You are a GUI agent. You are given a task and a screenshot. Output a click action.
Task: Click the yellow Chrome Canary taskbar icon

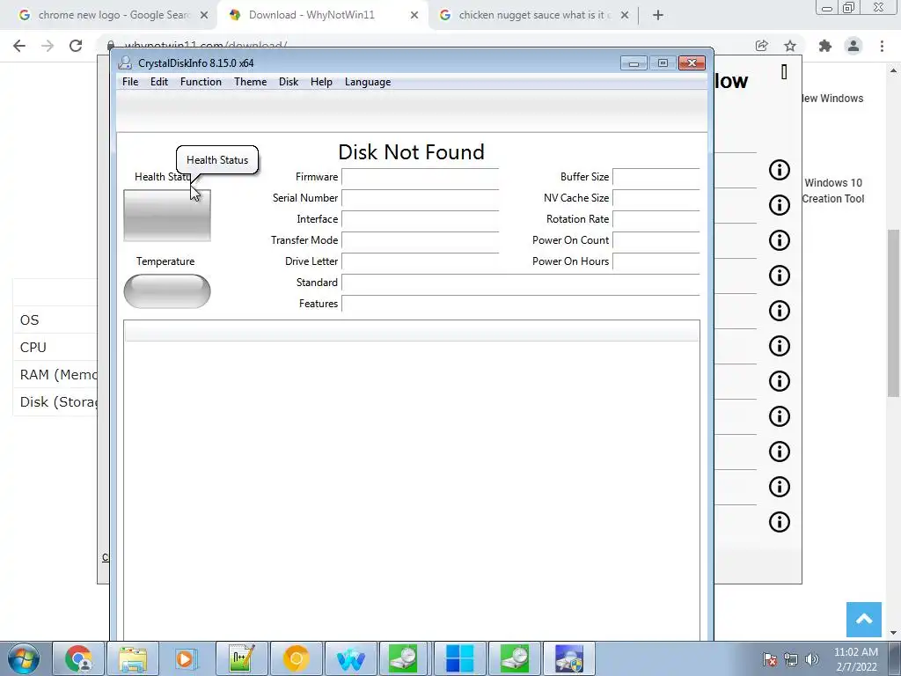coord(296,658)
